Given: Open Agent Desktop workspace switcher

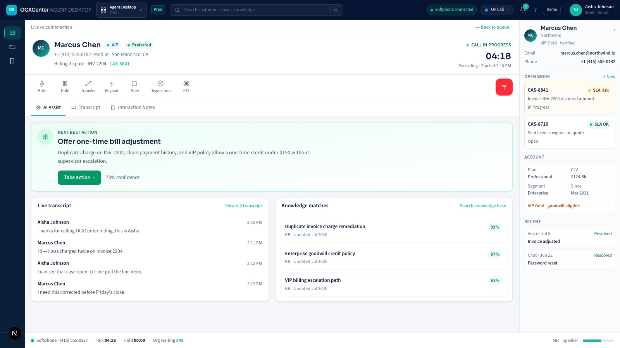Looking at the screenshot, I should point(121,10).
